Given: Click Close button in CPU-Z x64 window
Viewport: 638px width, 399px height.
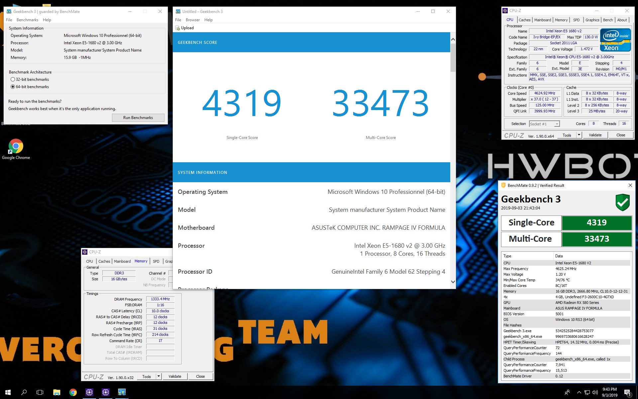Looking at the screenshot, I should [x=621, y=135].
